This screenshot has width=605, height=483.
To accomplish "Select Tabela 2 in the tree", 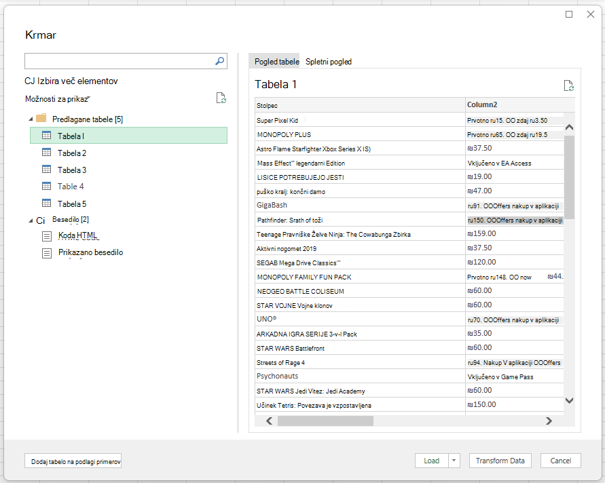I will pos(72,153).
